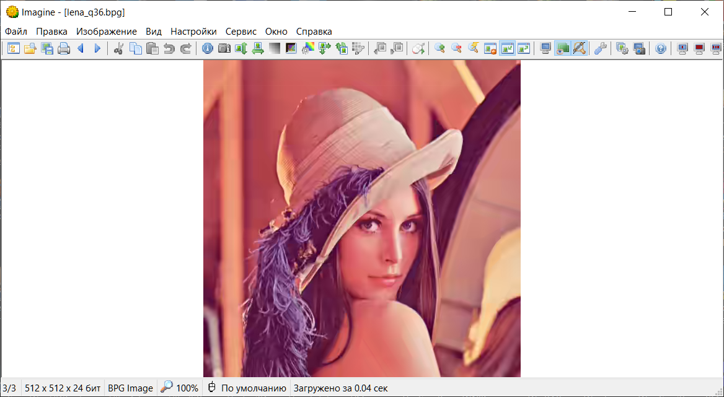Click the 'По умолчанию' mouse mode status

(x=254, y=388)
